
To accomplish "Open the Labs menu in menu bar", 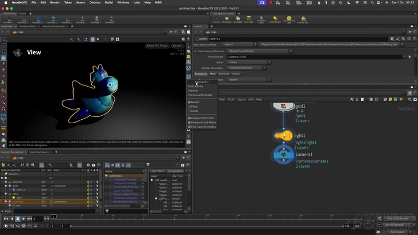I will click(x=136, y=2).
